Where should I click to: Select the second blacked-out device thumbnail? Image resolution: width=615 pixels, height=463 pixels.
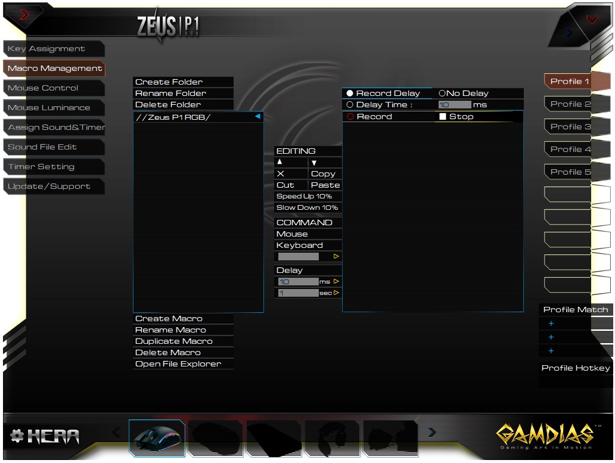tap(215, 438)
